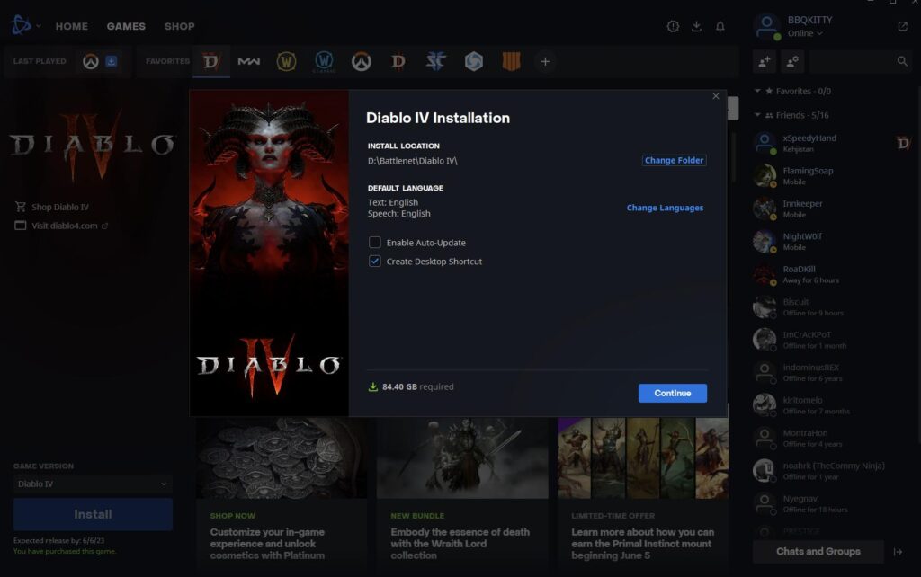Click BBQKITTY profile avatar

coord(766,26)
